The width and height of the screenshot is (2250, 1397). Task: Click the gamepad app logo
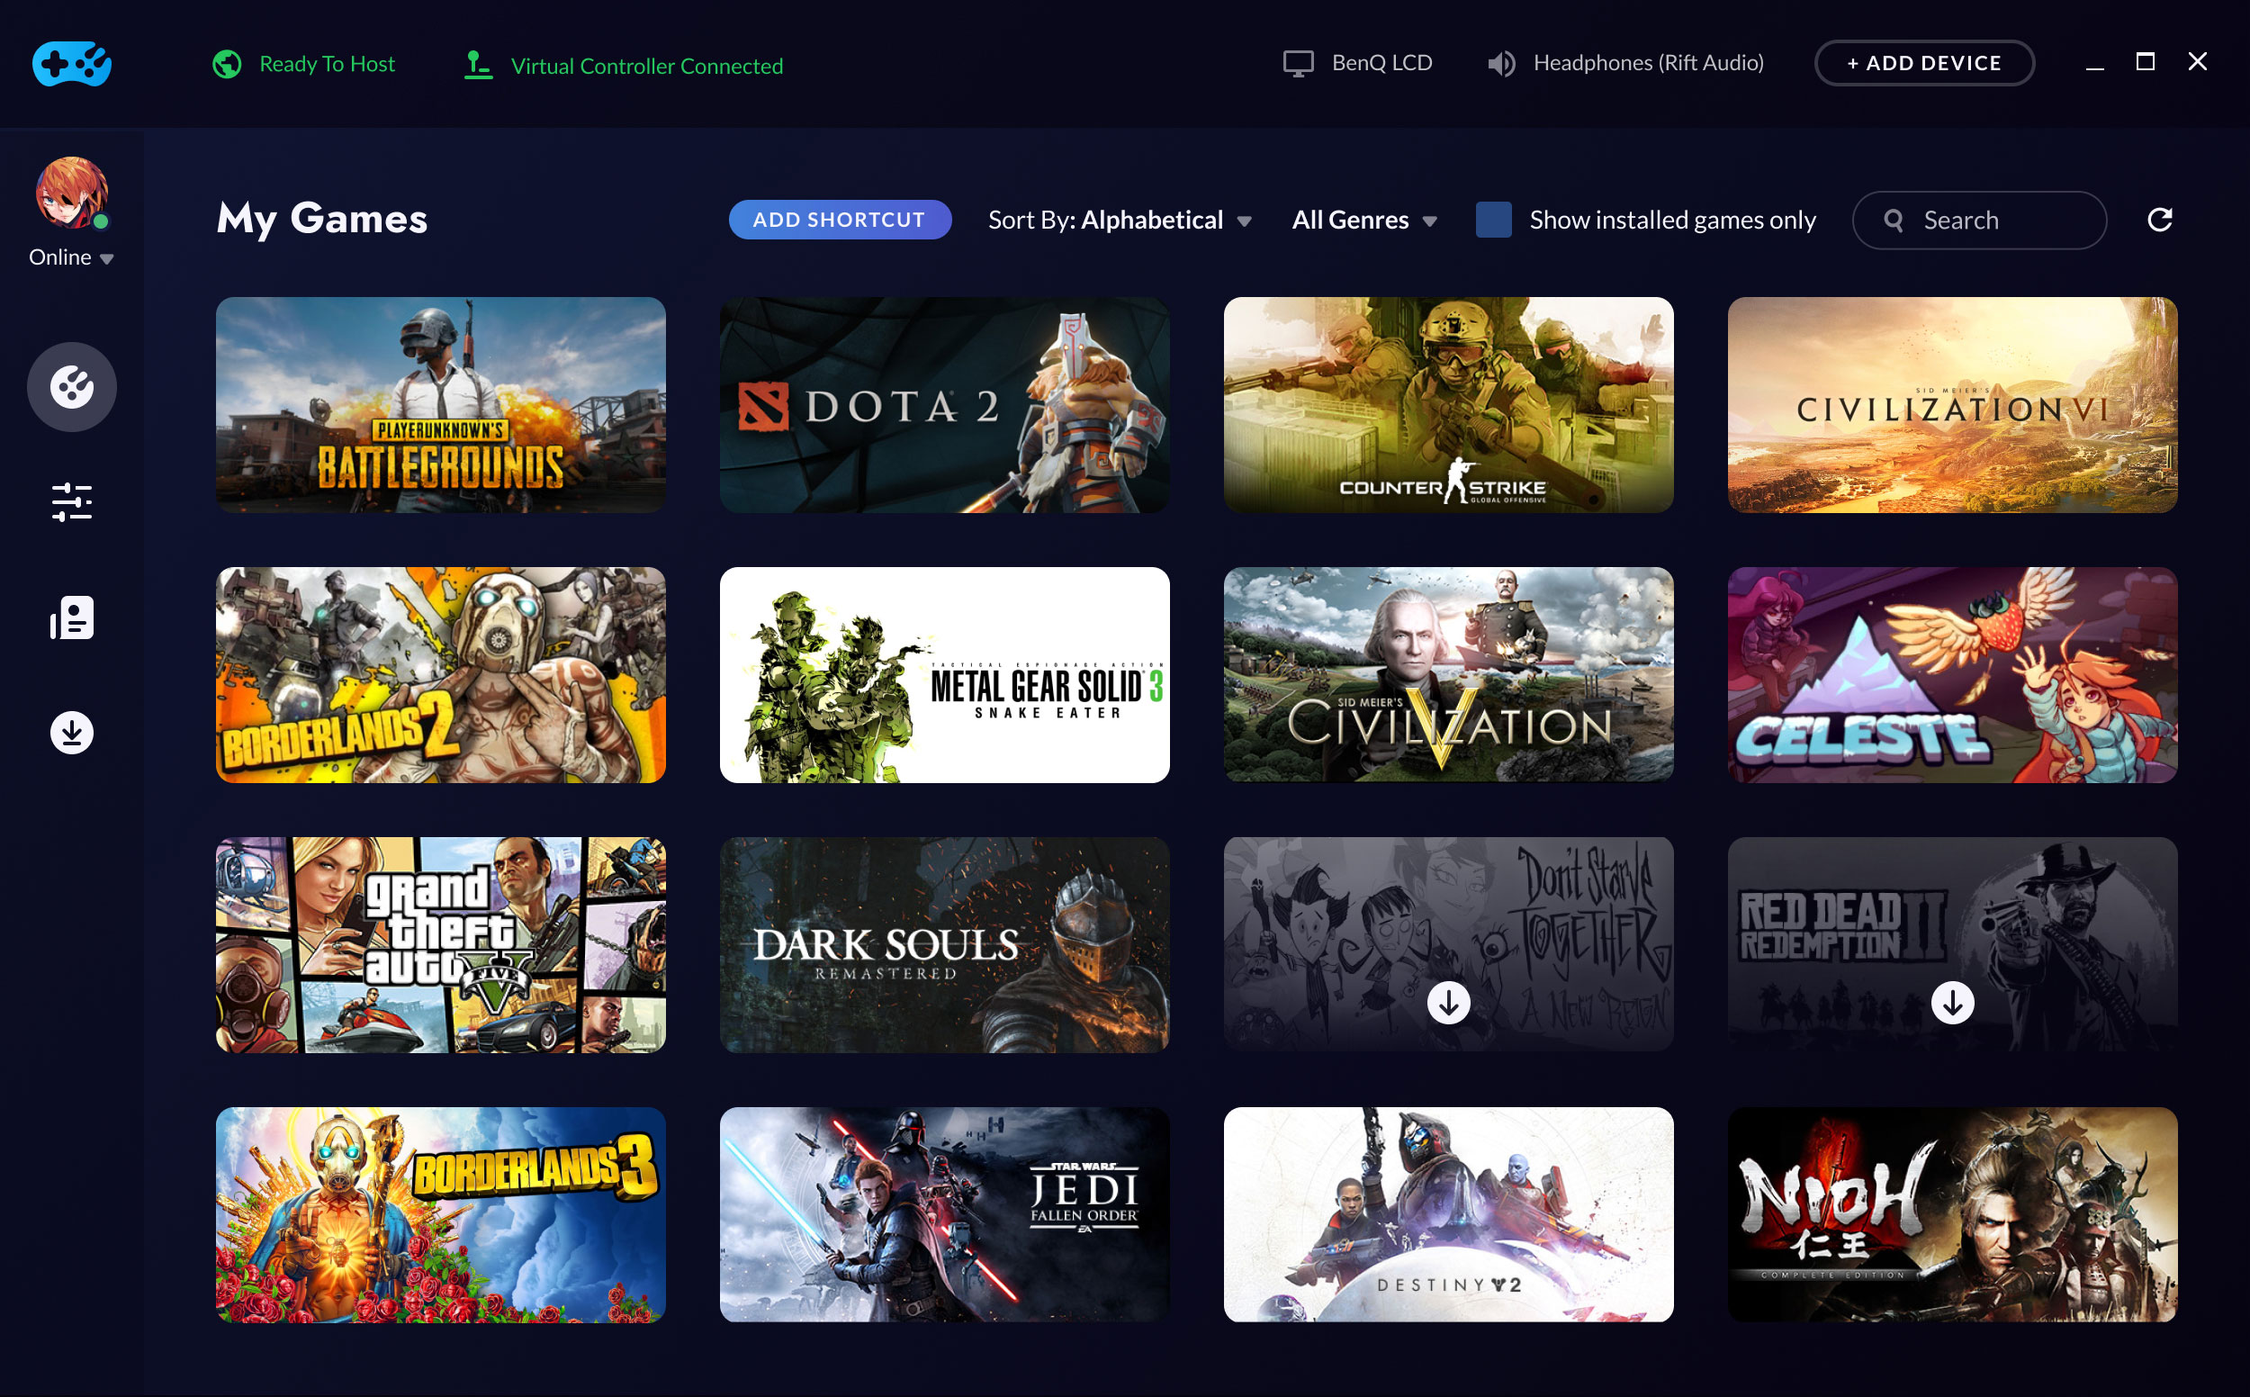[72, 64]
